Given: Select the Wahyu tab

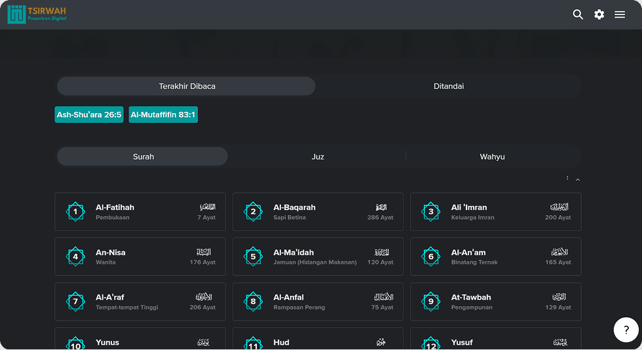Looking at the screenshot, I should click(492, 156).
